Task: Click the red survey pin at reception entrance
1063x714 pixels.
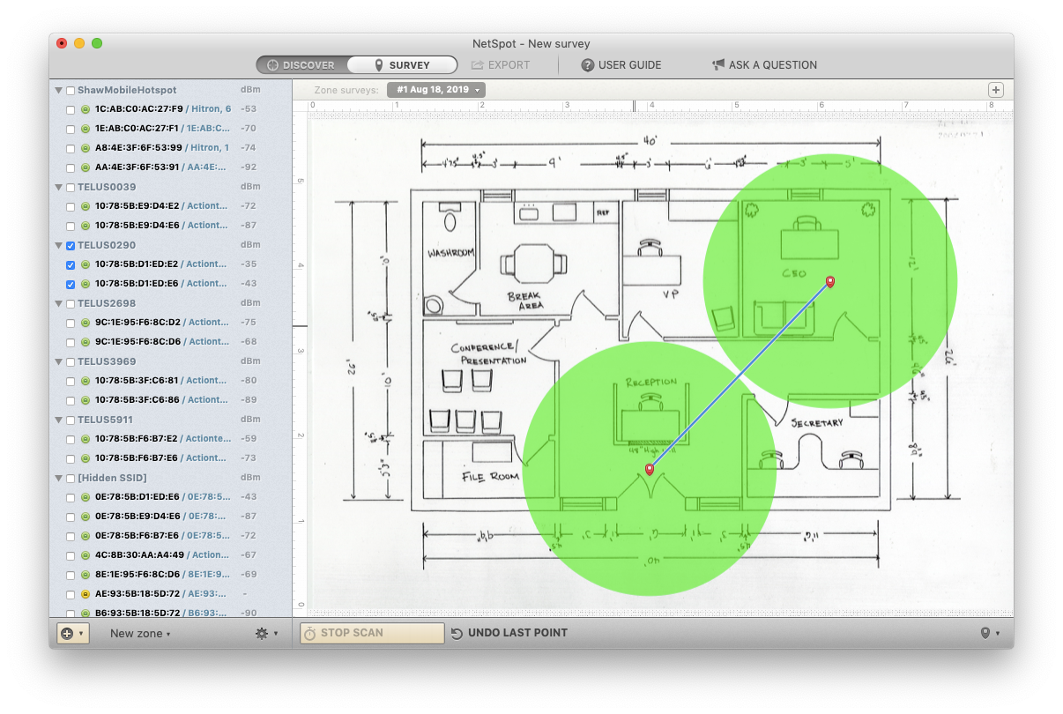Action: coord(650,470)
